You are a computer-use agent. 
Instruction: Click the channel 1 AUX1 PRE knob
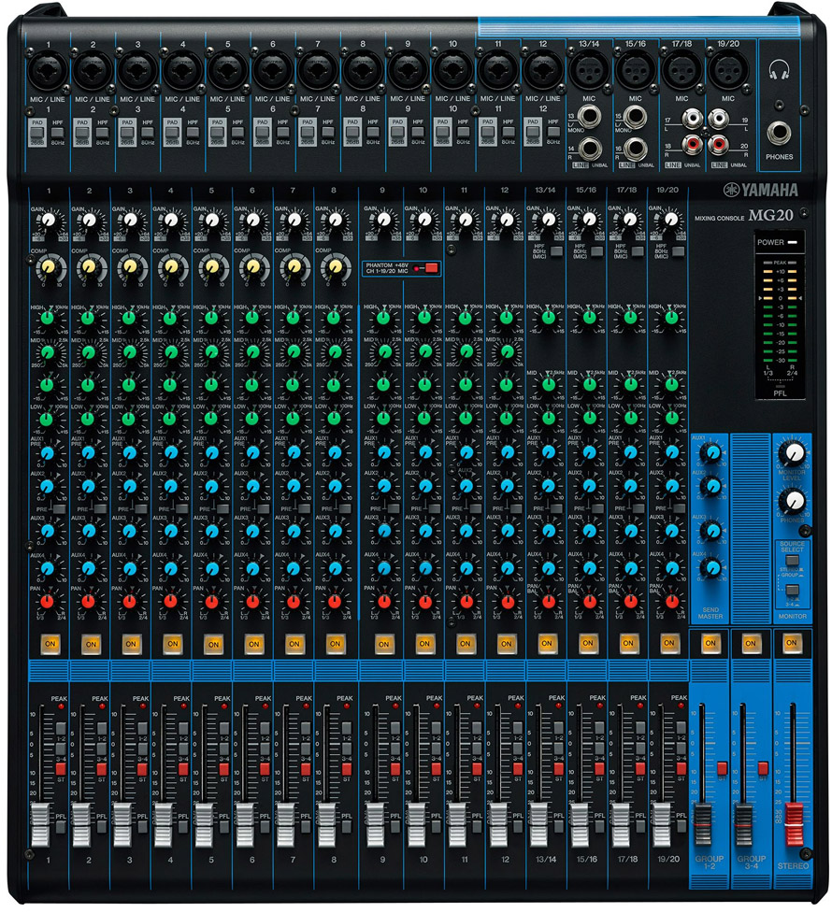pos(47,453)
